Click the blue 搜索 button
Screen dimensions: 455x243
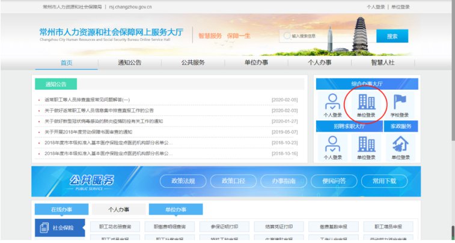392,36
